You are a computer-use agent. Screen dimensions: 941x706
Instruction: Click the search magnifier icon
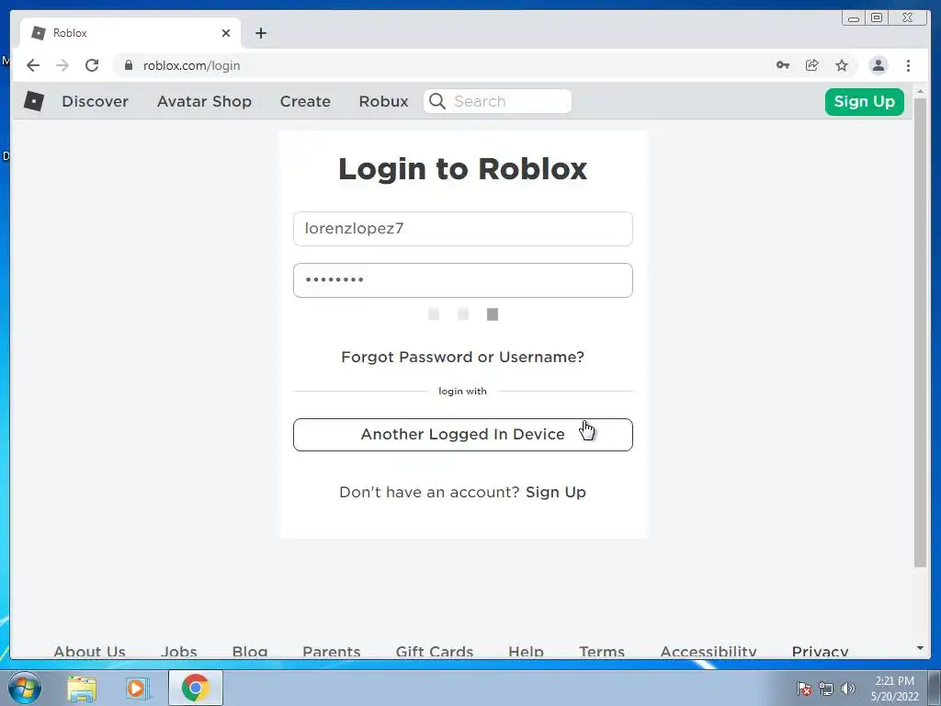(437, 101)
